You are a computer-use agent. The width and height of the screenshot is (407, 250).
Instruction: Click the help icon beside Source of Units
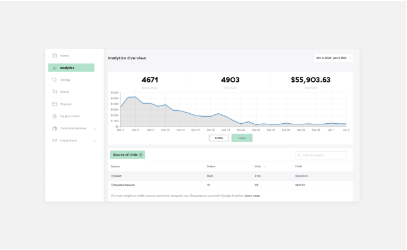coord(140,155)
